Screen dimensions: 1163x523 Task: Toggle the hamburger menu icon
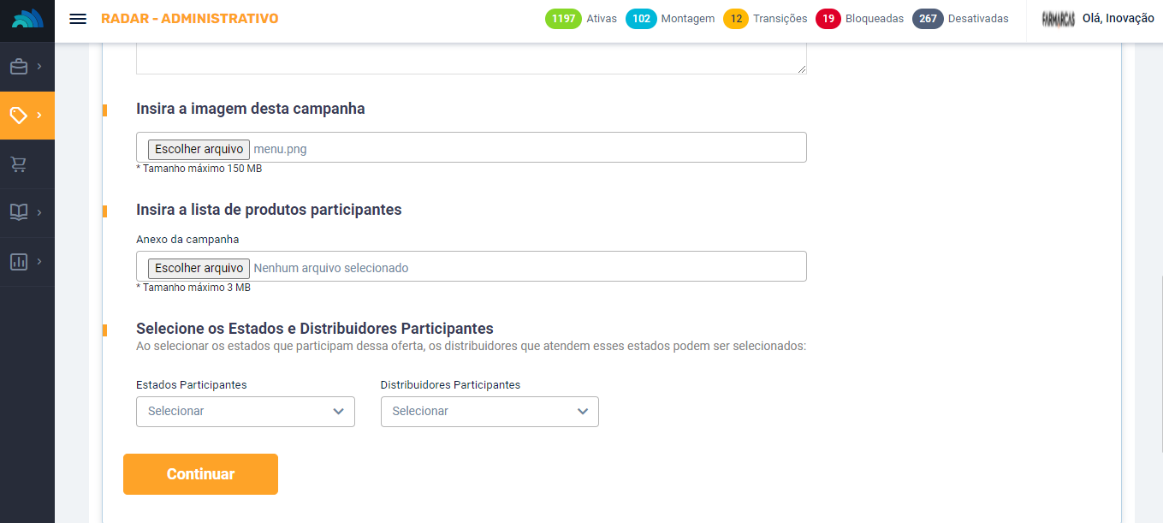(x=78, y=19)
